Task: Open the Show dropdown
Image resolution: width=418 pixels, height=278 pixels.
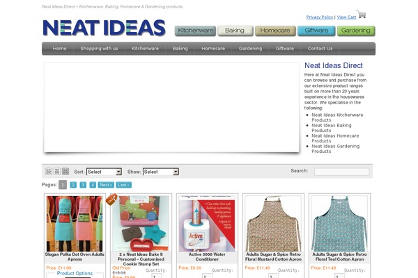Action: point(161,172)
